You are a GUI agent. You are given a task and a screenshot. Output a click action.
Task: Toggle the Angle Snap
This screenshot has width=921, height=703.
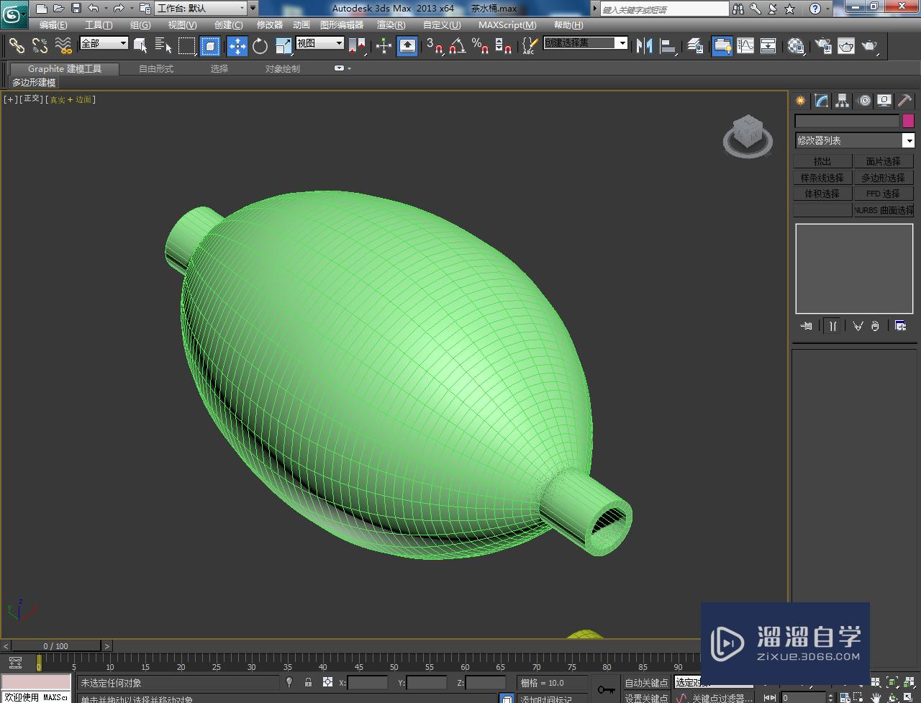coord(457,46)
